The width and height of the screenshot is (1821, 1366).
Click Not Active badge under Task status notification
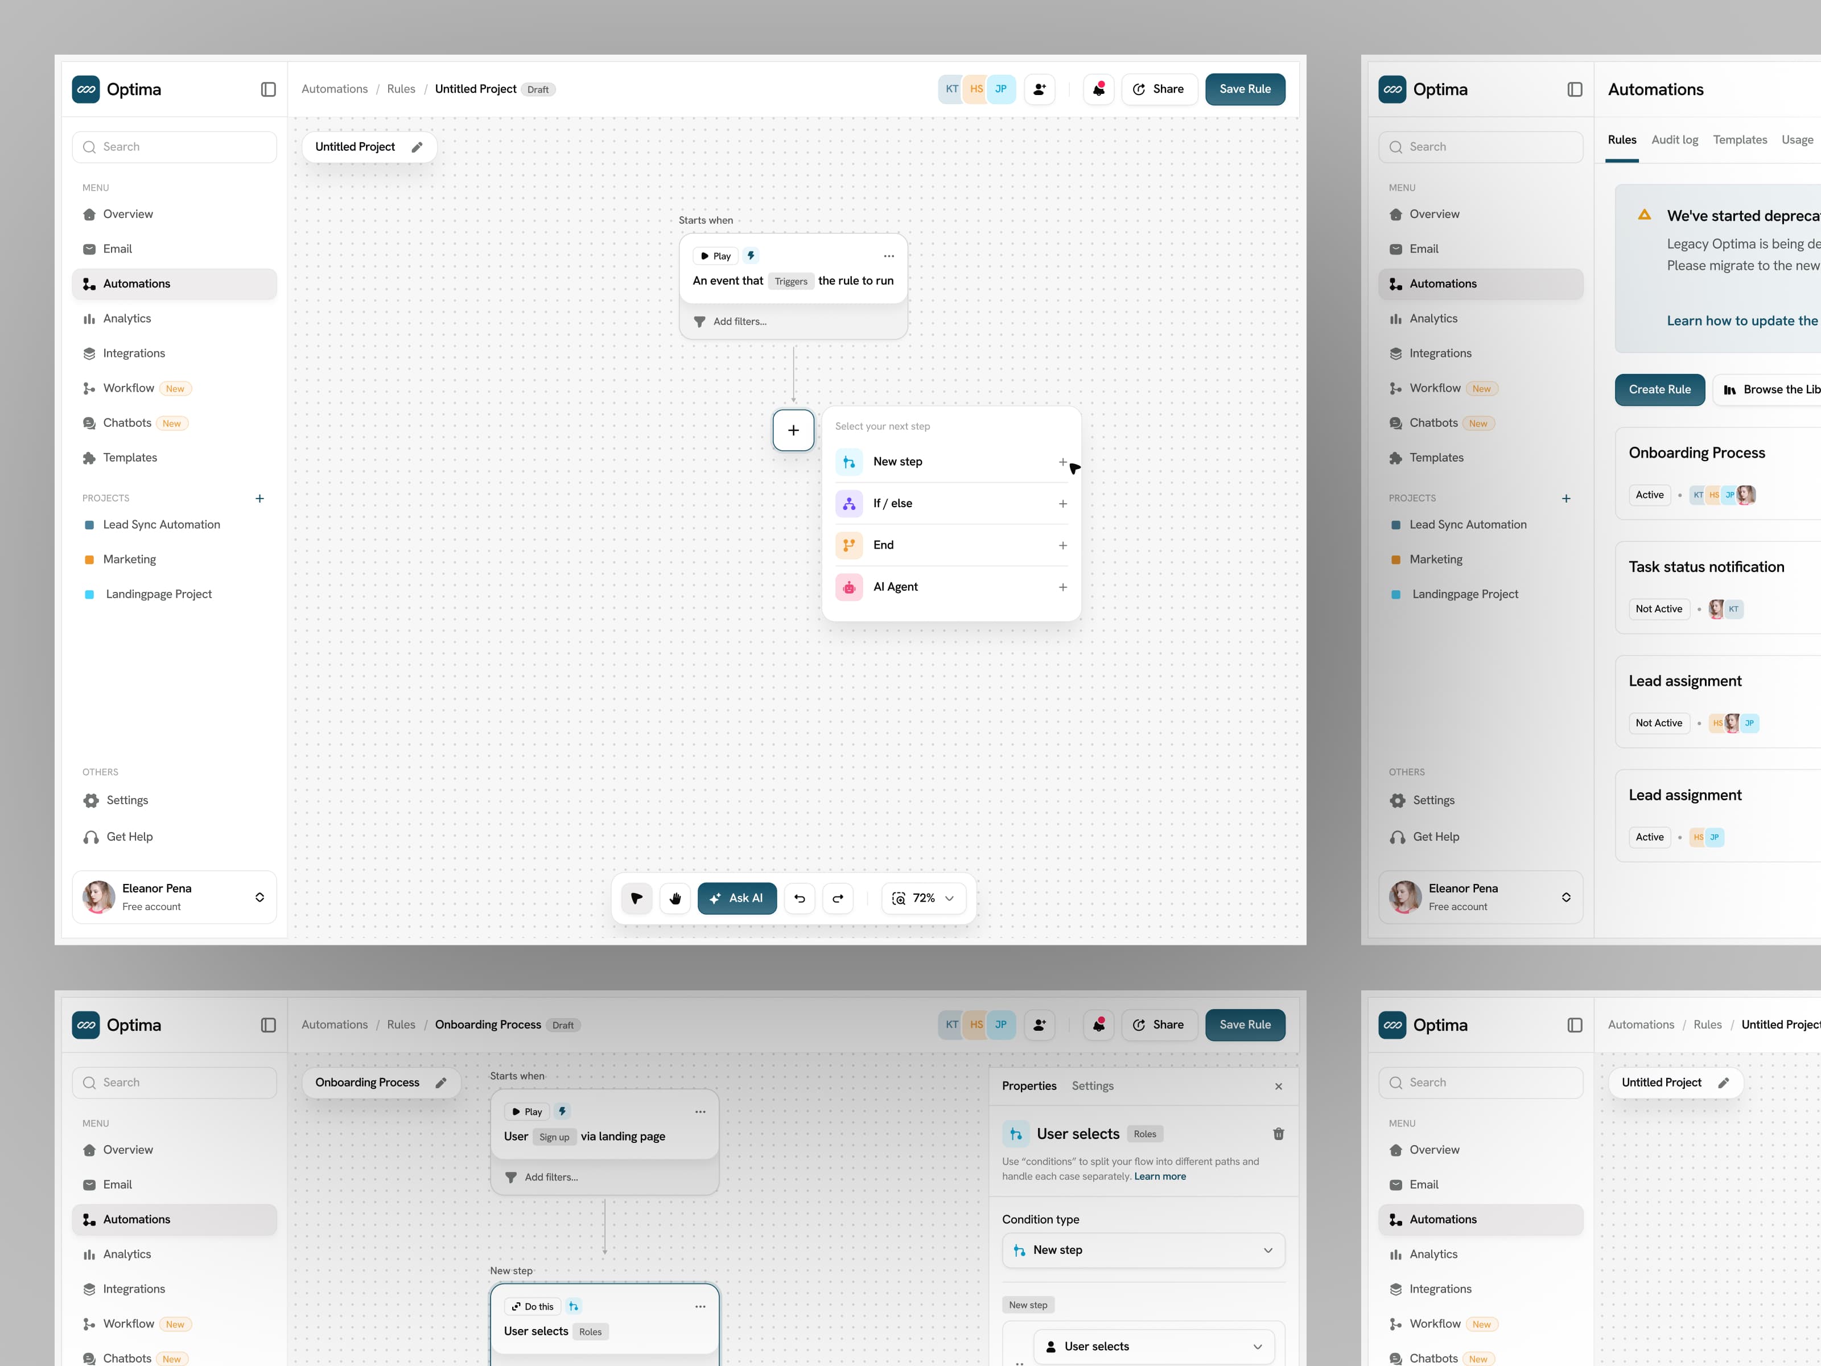click(x=1659, y=610)
